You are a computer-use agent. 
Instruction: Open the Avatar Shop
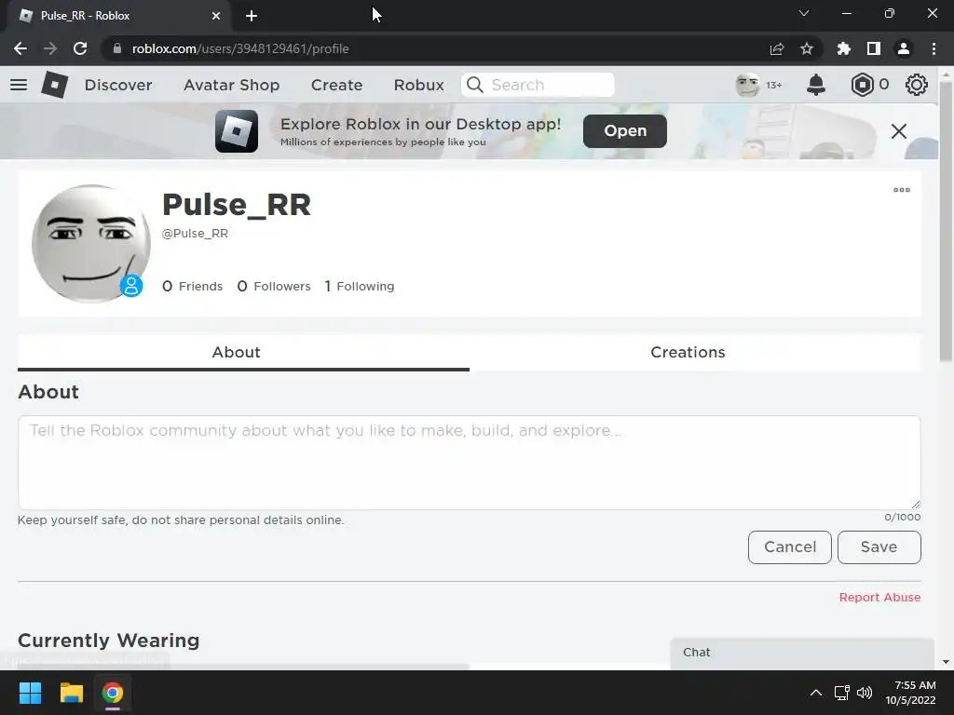click(x=231, y=85)
